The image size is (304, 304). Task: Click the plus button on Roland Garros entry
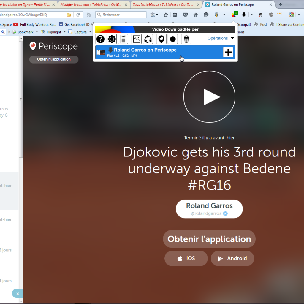(x=228, y=52)
